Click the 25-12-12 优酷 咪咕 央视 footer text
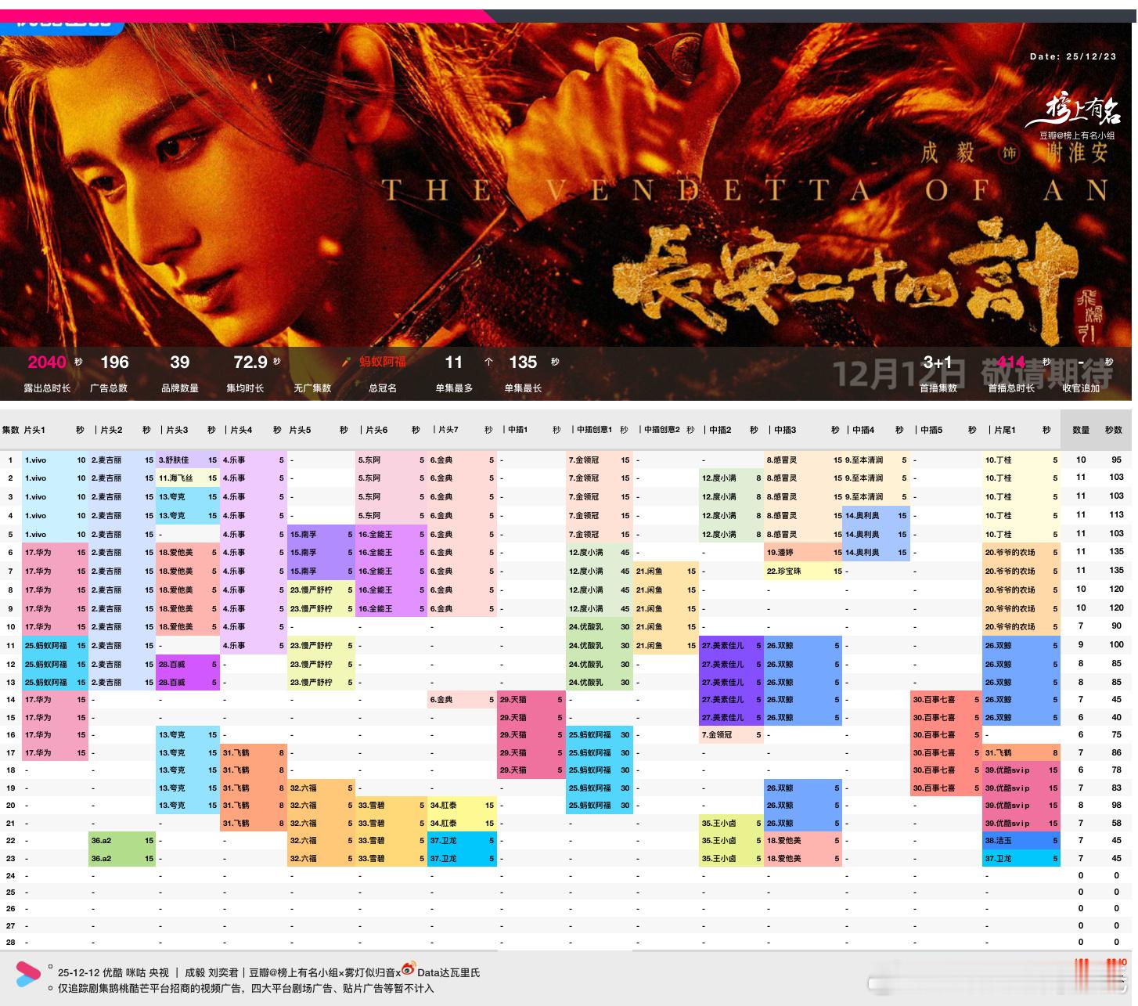Screen dimensions: 1138x1006 (113, 972)
